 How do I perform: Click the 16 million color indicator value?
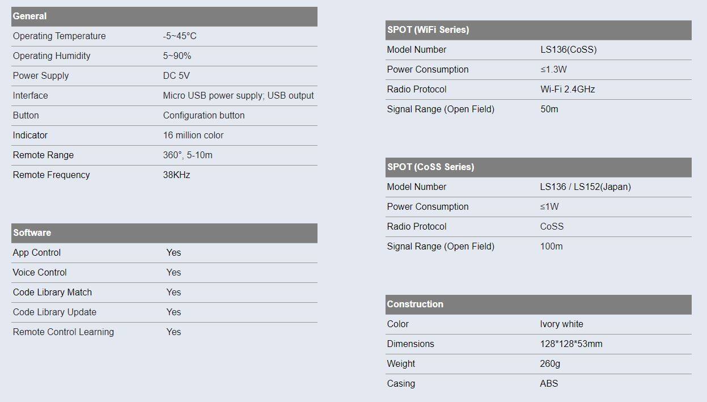click(193, 136)
